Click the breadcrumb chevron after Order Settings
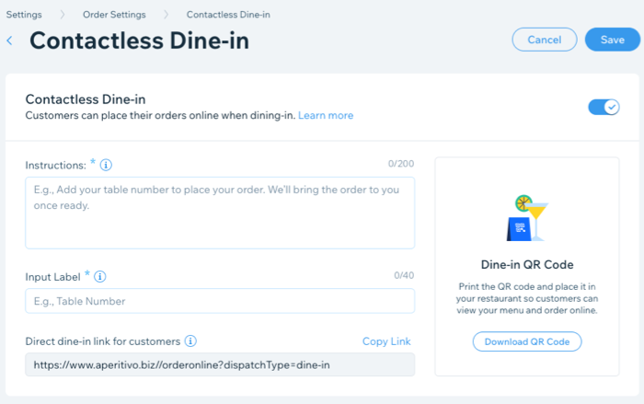644x404 pixels. tap(167, 15)
